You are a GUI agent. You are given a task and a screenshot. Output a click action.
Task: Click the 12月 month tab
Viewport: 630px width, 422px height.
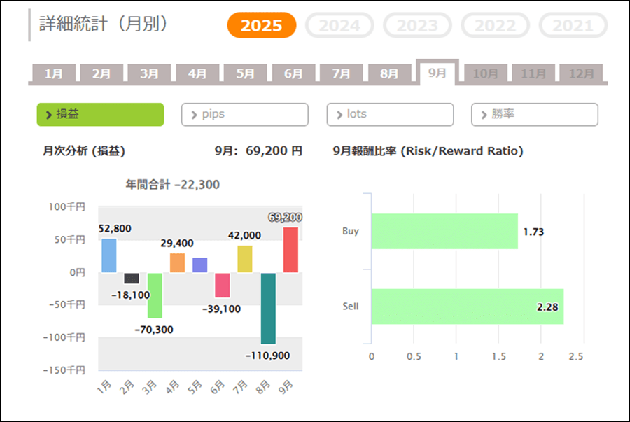[581, 73]
